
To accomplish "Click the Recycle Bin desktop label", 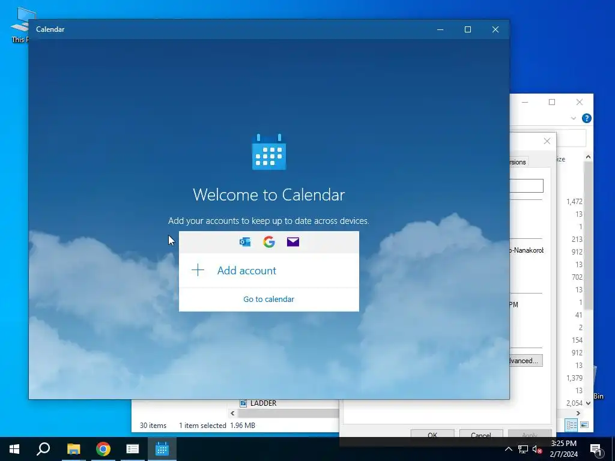I will pos(598,396).
